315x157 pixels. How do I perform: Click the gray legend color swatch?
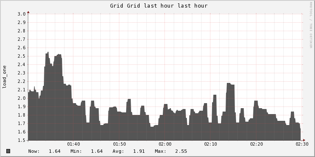(x=8, y=151)
